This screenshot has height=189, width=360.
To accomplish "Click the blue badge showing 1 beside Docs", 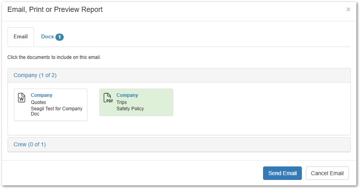I will [59, 37].
